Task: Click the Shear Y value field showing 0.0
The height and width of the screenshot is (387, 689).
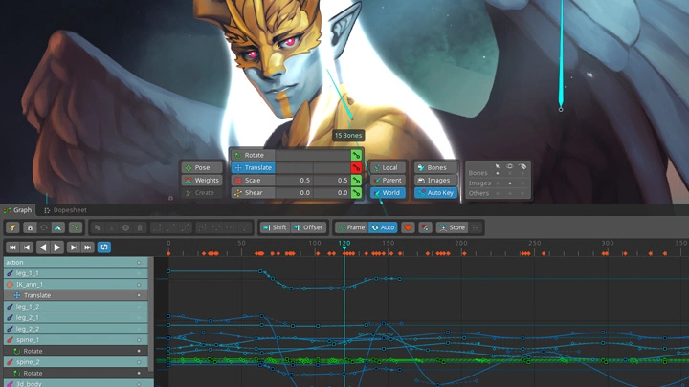Action: (331, 193)
